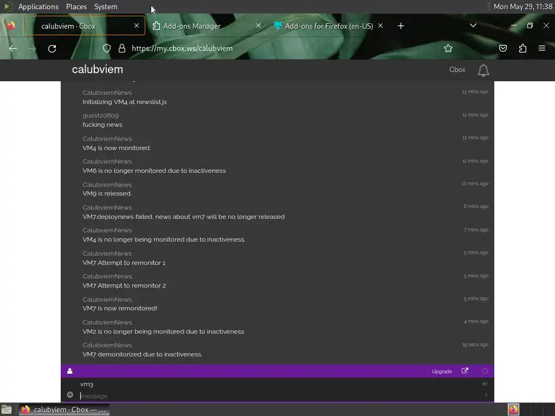Screen dimensions: 555x416
Task: Follow the Cbox link in header
Action: pyautogui.click(x=457, y=70)
